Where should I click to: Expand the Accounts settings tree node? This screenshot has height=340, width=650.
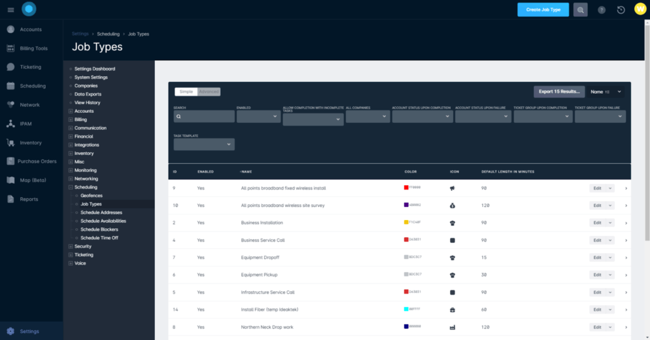click(70, 111)
